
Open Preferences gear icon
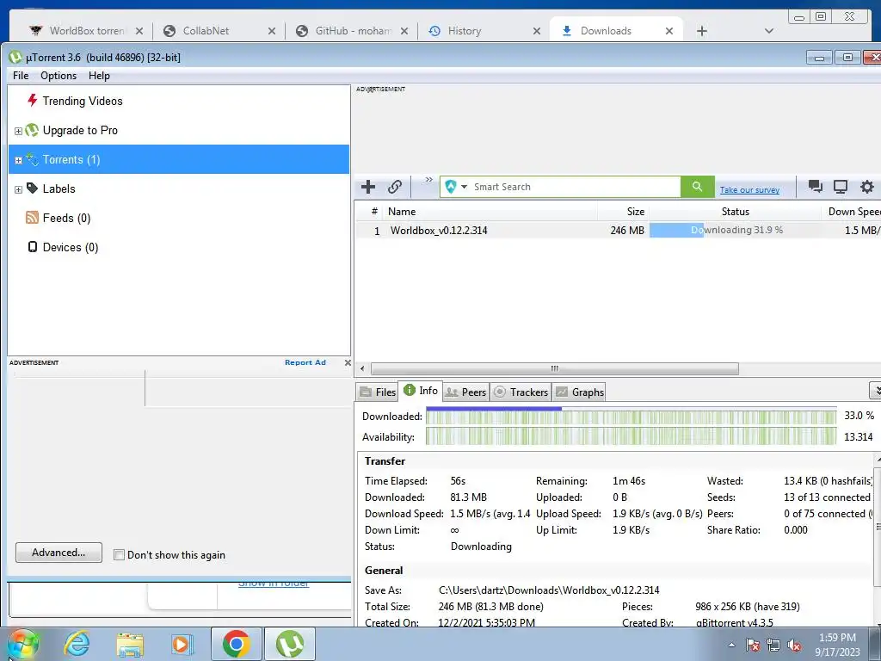(867, 187)
